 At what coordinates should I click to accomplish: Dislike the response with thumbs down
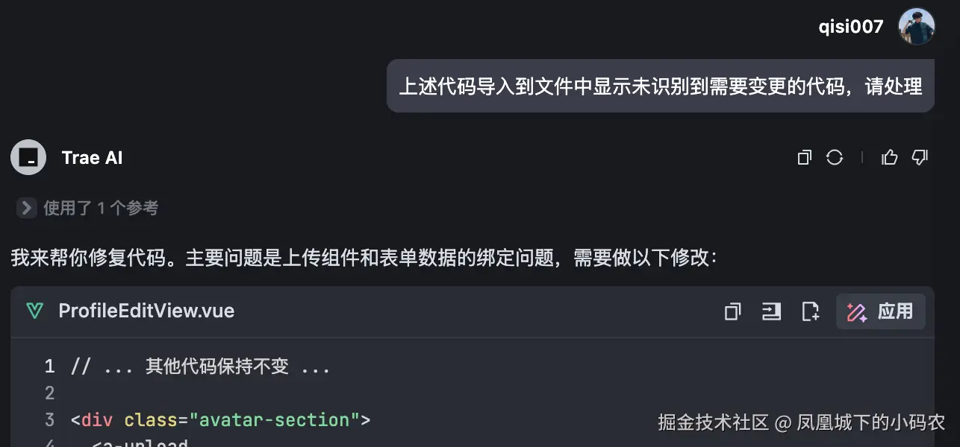click(x=920, y=157)
